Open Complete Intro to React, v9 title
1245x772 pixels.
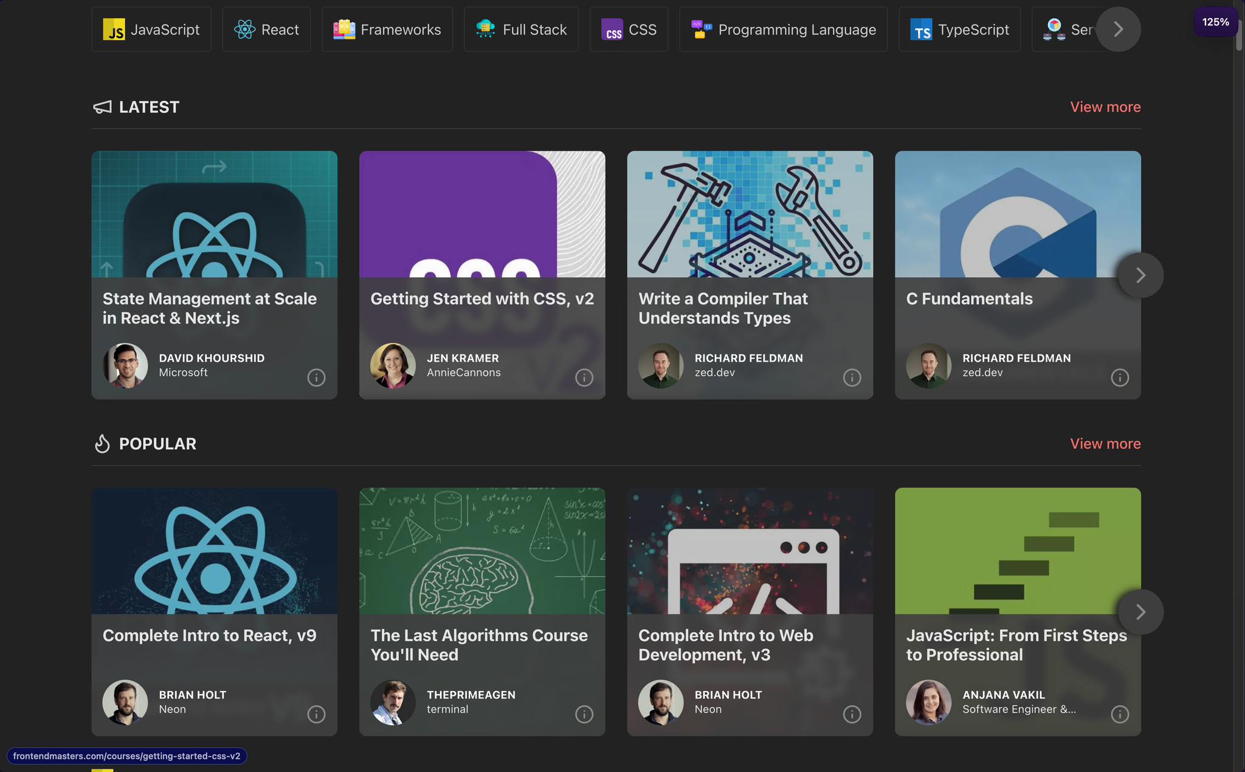click(209, 635)
